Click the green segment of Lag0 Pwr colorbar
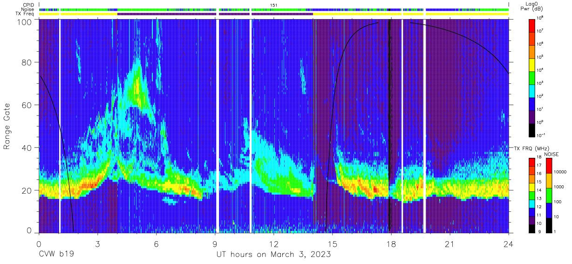 coord(532,77)
